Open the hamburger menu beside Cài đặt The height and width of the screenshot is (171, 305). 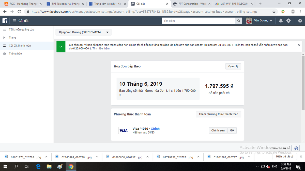(14, 21)
